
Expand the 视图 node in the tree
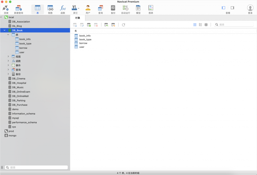(8, 57)
